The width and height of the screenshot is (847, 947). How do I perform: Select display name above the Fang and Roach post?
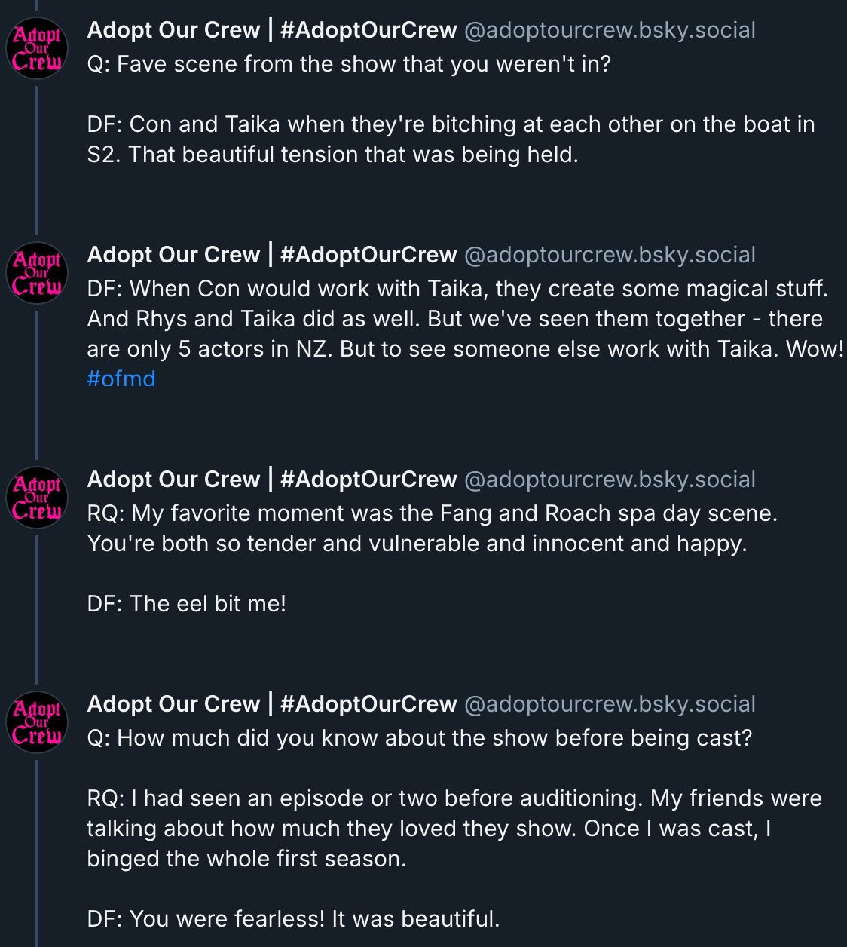[272, 480]
